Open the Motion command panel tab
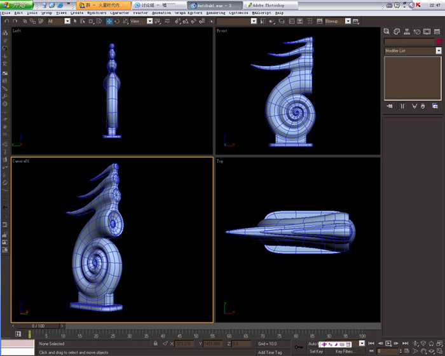 coord(416,32)
